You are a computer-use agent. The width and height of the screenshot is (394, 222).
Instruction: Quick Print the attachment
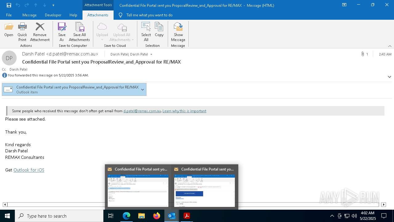coord(22,32)
